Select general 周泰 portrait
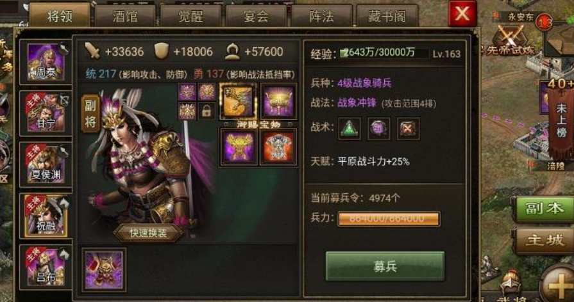 tap(46, 62)
